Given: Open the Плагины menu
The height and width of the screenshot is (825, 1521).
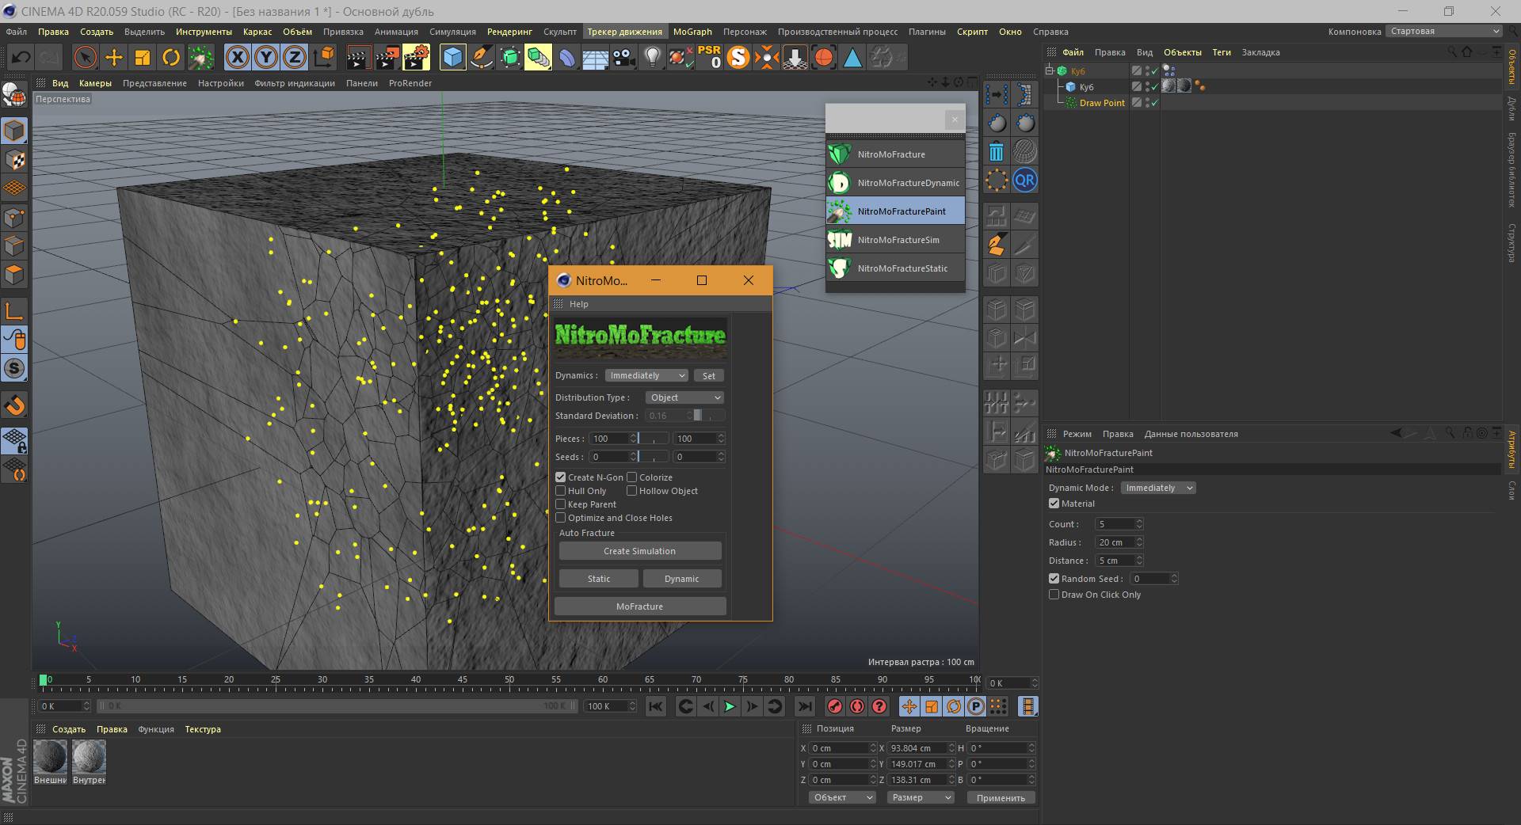Looking at the screenshot, I should click(x=927, y=32).
